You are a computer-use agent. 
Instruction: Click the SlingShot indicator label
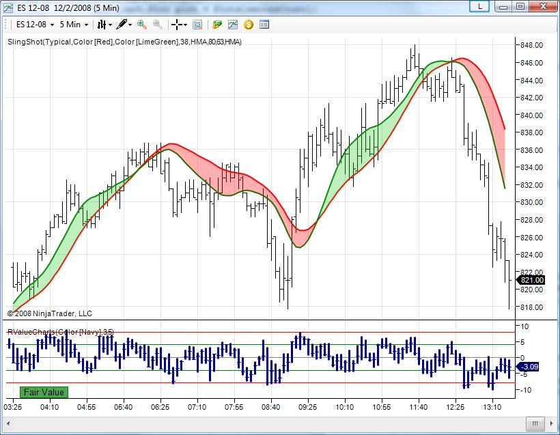coord(125,42)
